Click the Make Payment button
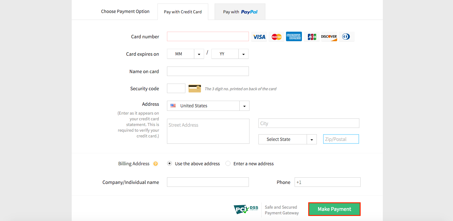The image size is (453, 221). 334,209
